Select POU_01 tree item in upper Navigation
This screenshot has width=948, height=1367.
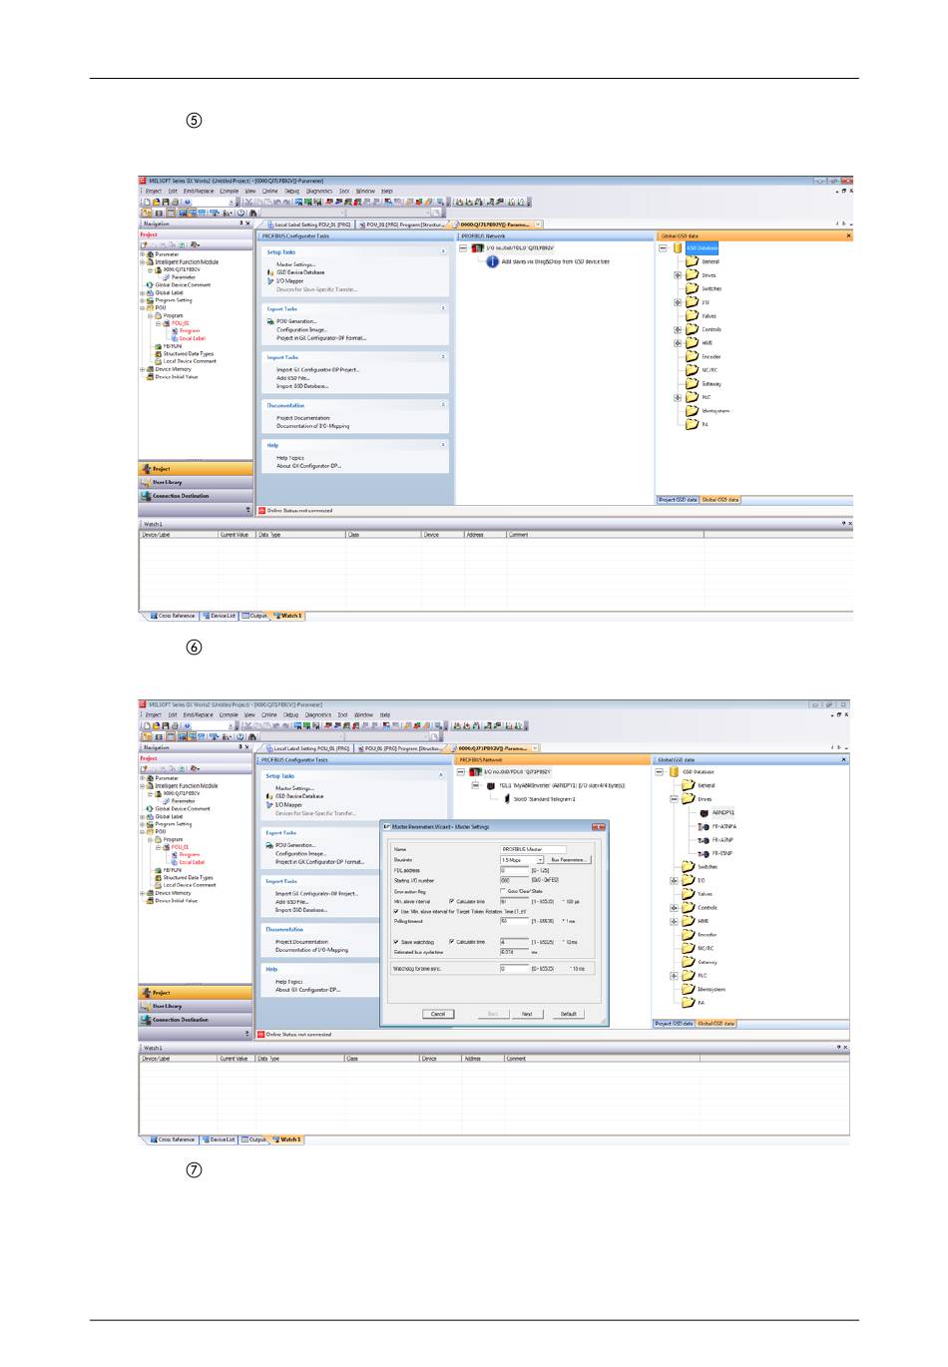pyautogui.click(x=180, y=323)
